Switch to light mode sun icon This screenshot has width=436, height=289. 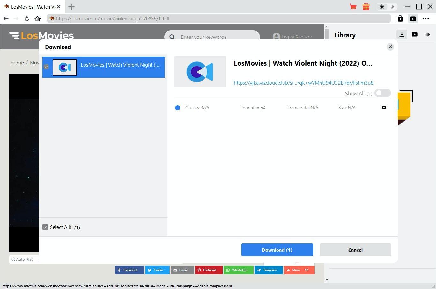382,7
